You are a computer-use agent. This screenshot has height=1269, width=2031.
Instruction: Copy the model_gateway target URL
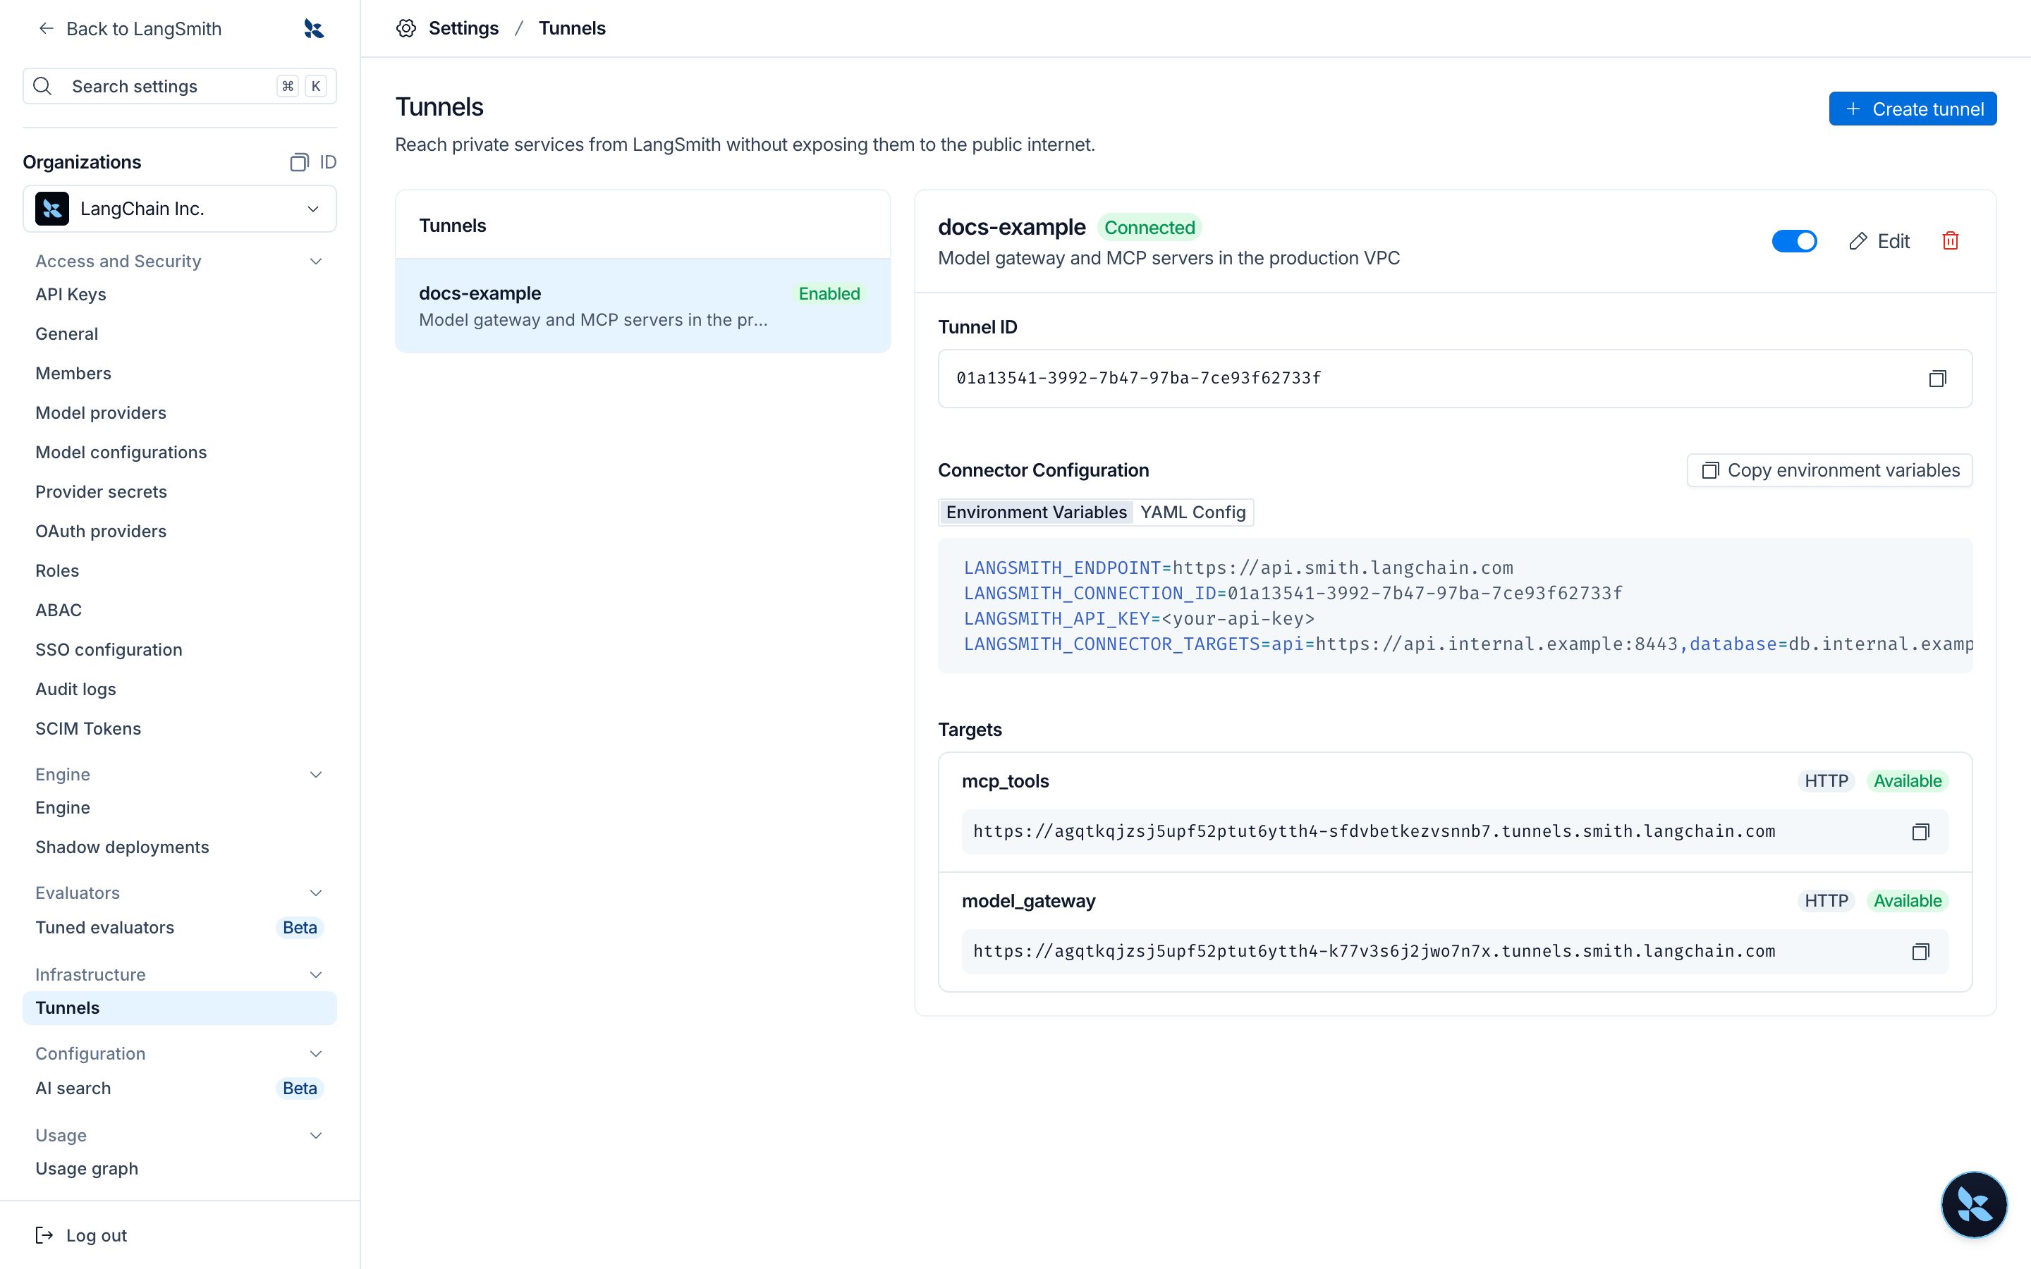[1920, 951]
